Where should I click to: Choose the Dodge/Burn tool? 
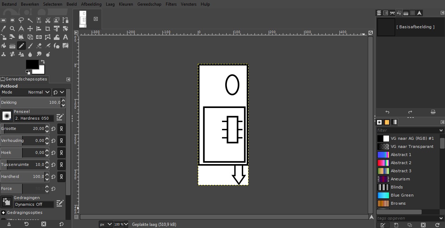coord(48,54)
